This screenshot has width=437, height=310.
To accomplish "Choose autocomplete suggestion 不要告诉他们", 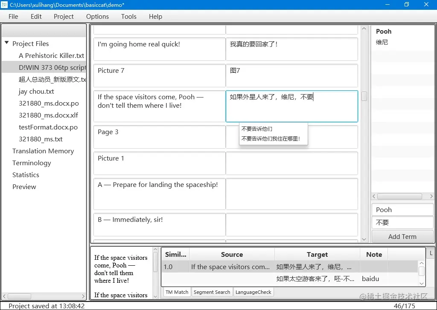I will click(256, 129).
